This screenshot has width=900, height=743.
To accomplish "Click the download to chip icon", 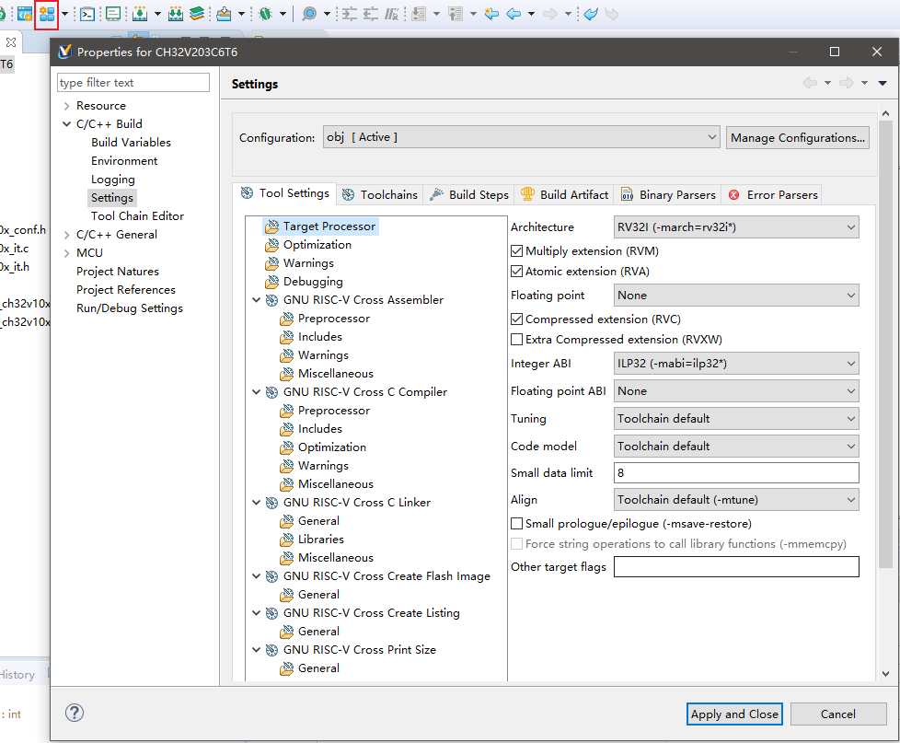I will [x=140, y=14].
